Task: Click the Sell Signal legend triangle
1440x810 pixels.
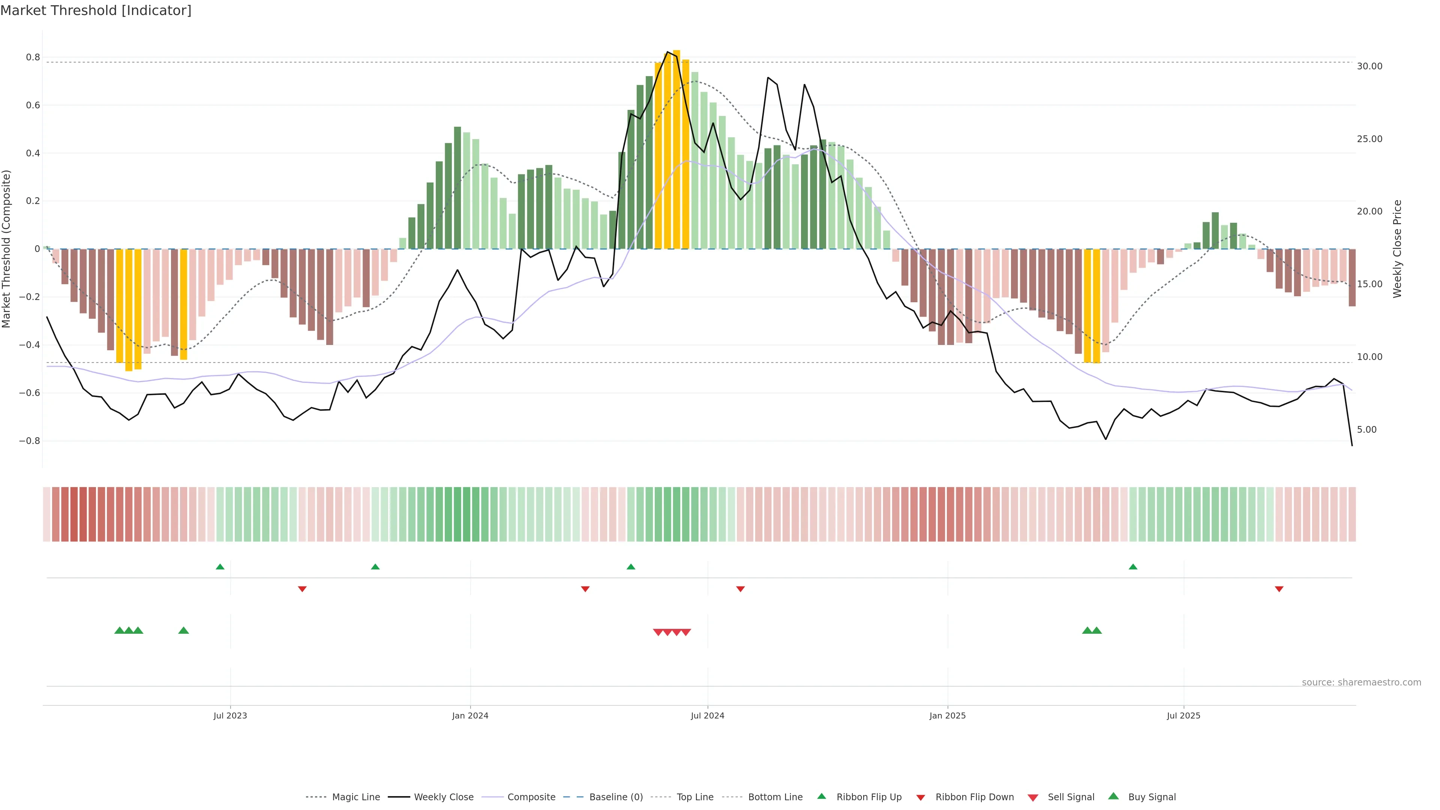Action: [1032, 798]
